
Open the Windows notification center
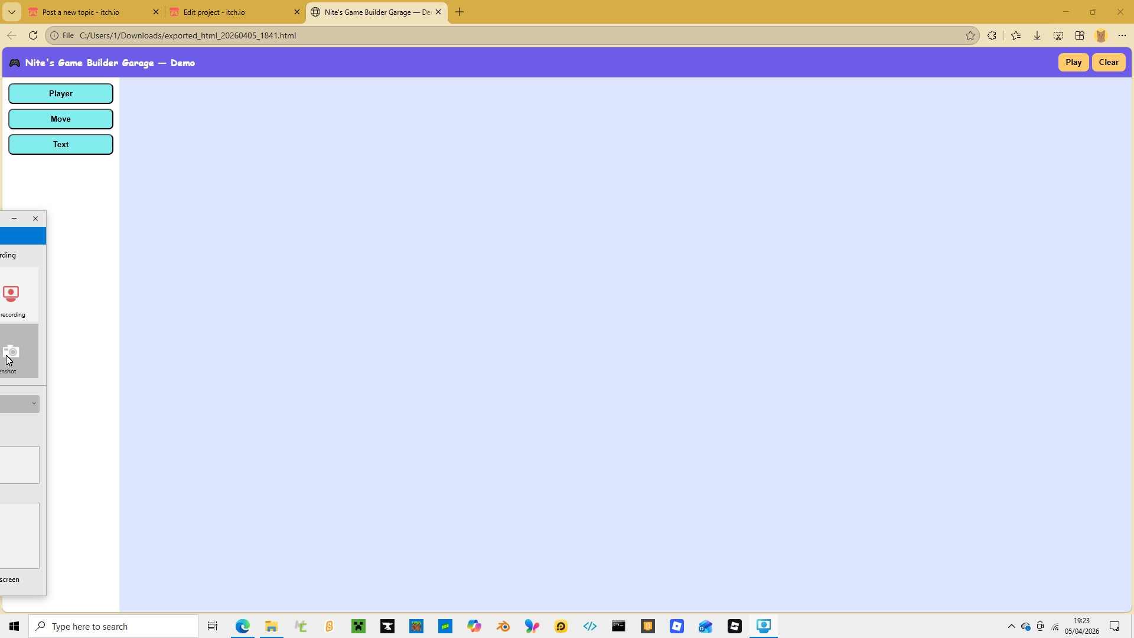pyautogui.click(x=1115, y=626)
